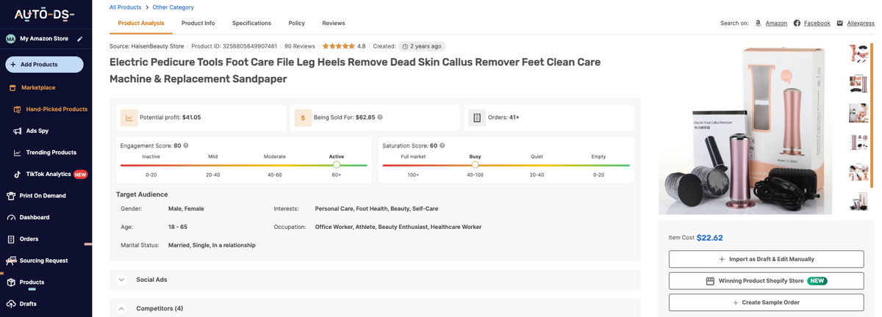The height and width of the screenshot is (317, 882).
Task: Click the Trending Products chart icon
Action: coord(18,153)
